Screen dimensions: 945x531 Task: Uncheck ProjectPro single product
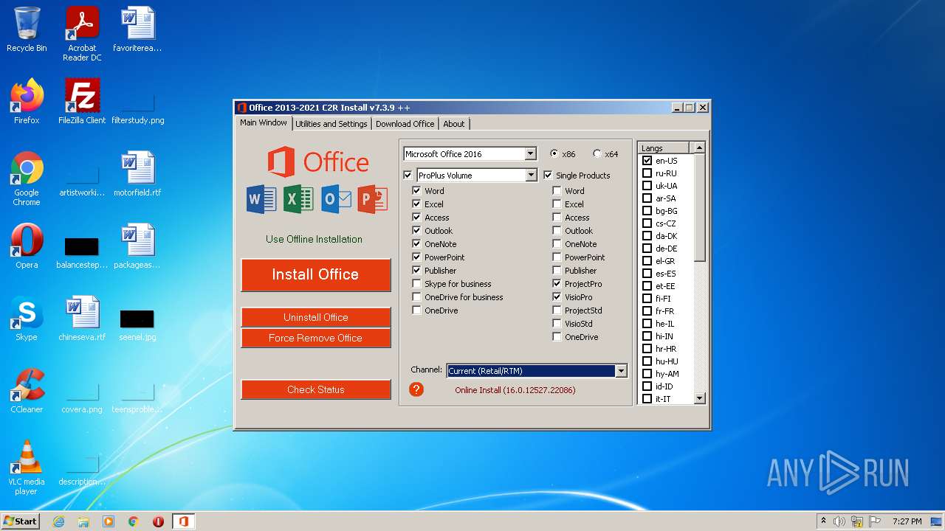pos(557,284)
